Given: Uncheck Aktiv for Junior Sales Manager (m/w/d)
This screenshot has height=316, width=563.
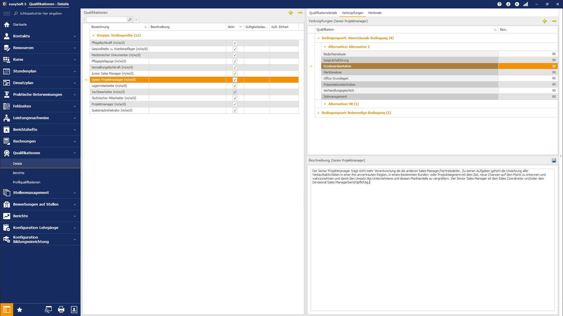Looking at the screenshot, I should (x=235, y=73).
